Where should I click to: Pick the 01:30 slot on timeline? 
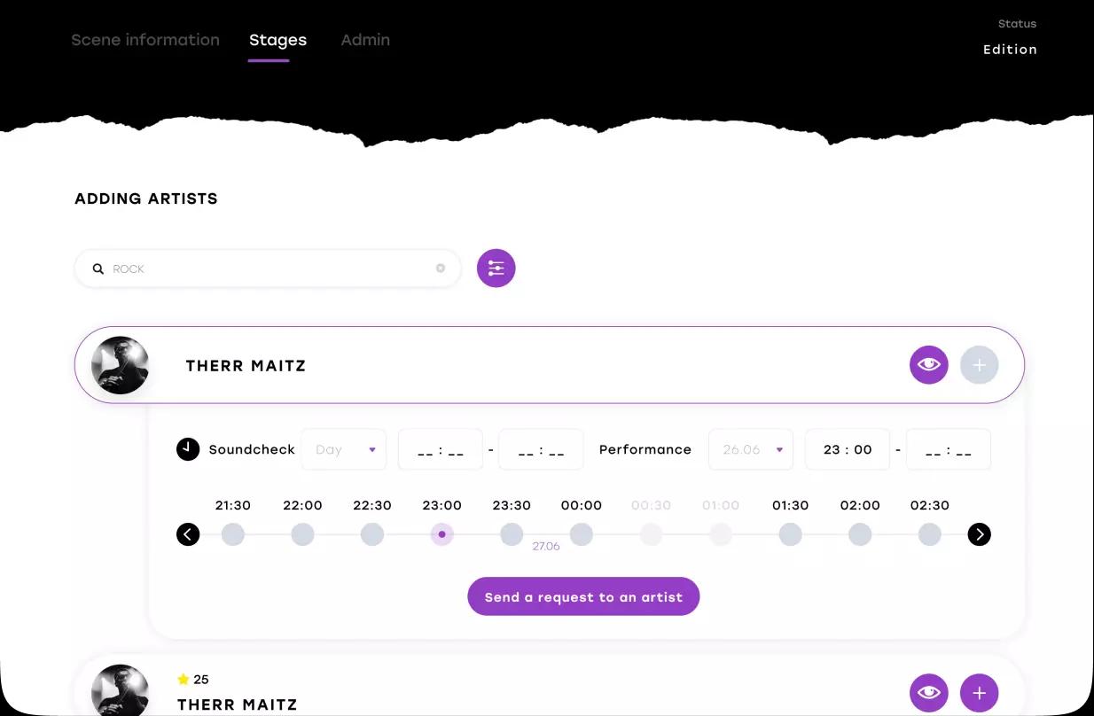point(790,534)
